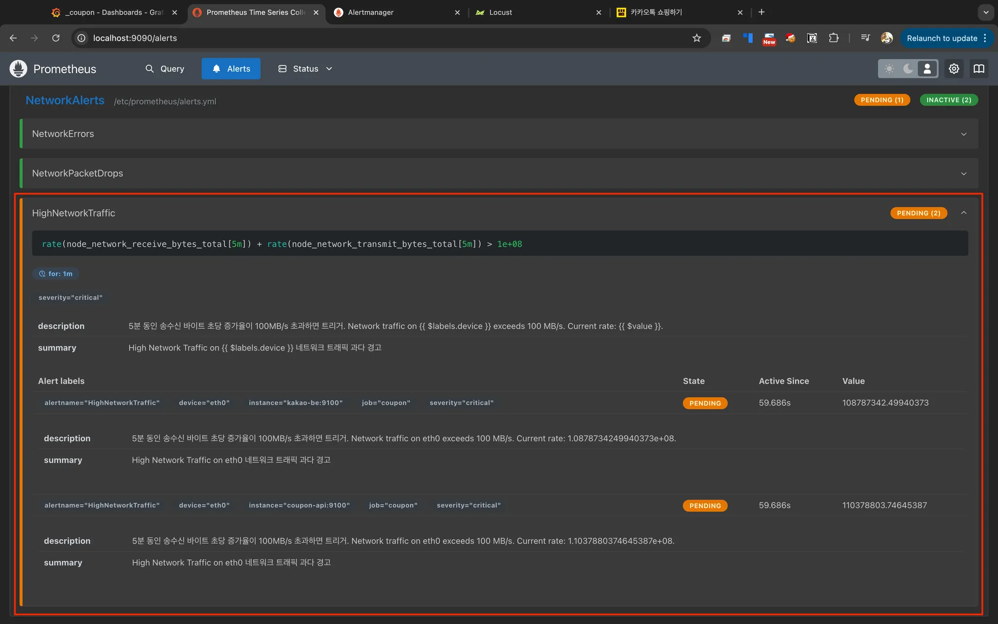Open the documentation book icon
998x624 pixels.
979,69
